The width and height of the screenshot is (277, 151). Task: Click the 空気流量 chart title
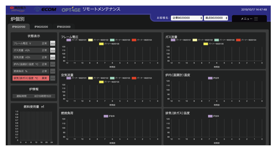(x=67, y=75)
